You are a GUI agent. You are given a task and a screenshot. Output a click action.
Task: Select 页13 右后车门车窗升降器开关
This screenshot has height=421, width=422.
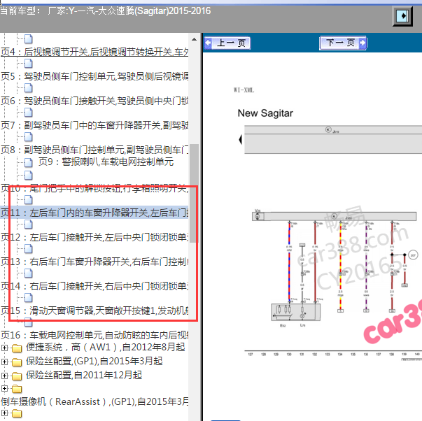[x=94, y=262]
